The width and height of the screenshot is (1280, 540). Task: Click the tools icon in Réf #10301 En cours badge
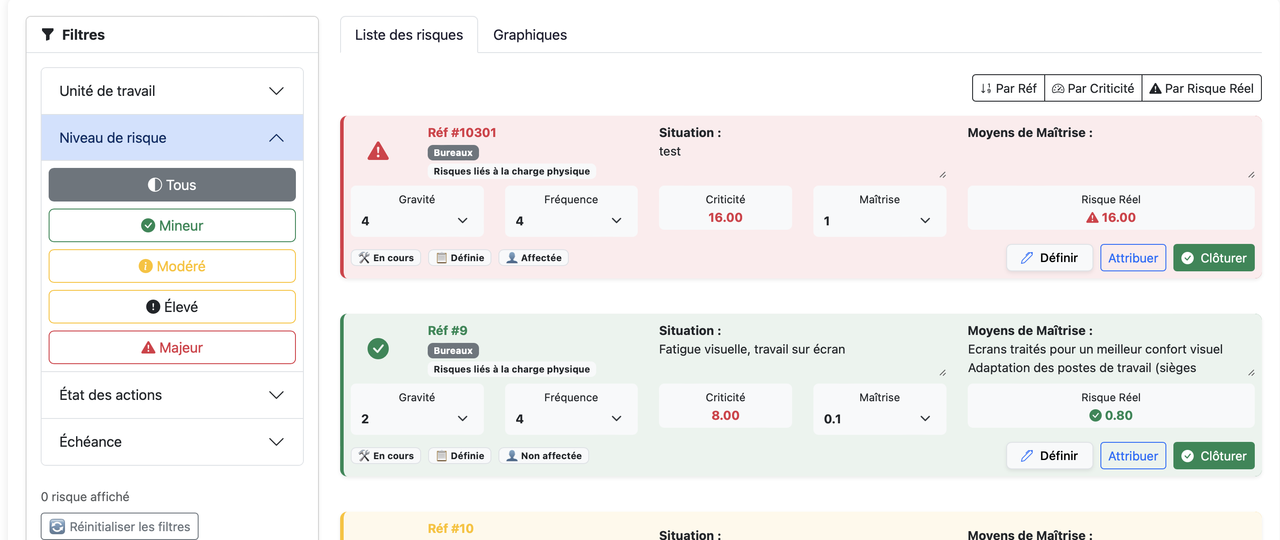(x=364, y=258)
